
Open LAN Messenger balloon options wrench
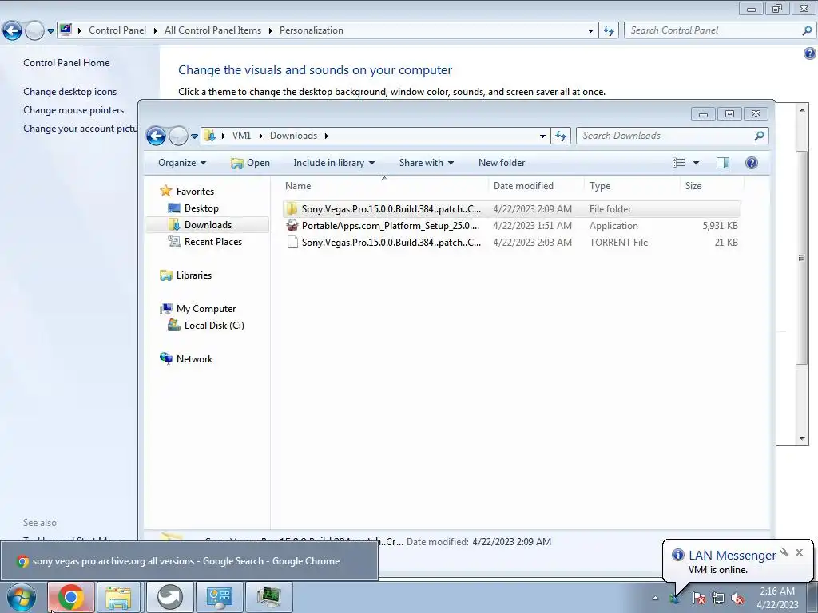pyautogui.click(x=784, y=552)
